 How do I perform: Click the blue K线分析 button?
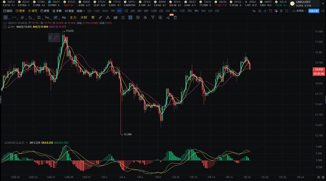[x=314, y=11]
